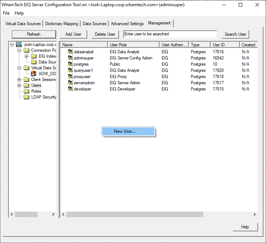Select the Roles tree item label
Screen dimensions: 266x243
(36, 91)
